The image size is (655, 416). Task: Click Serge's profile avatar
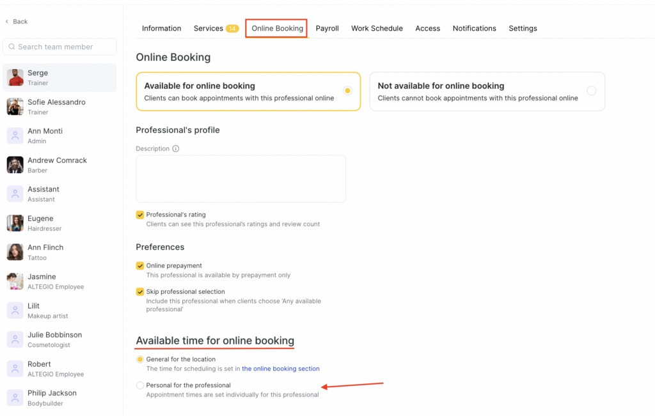15,77
